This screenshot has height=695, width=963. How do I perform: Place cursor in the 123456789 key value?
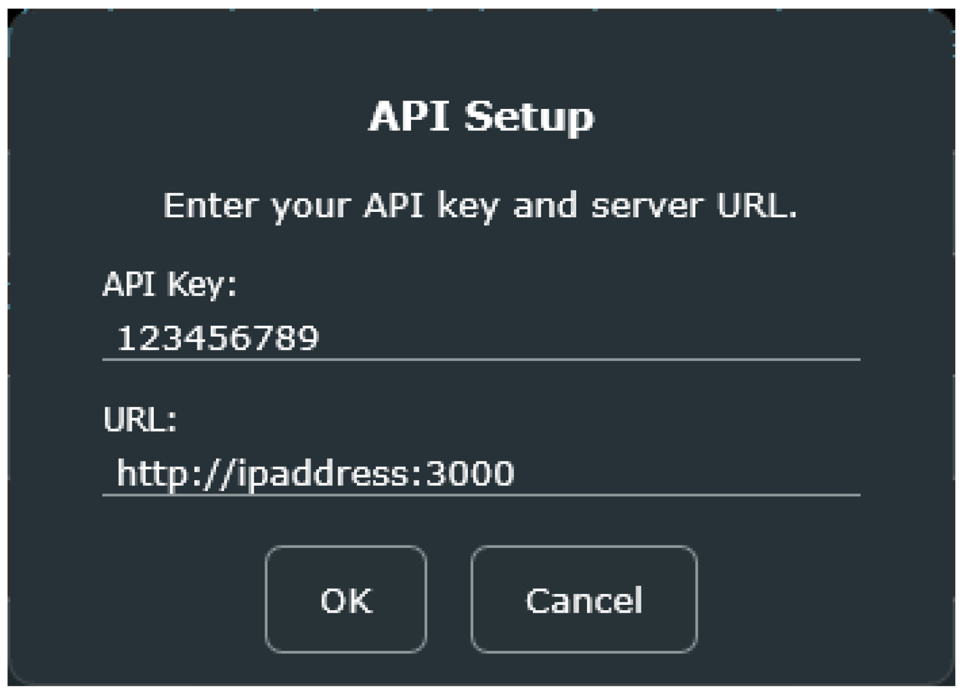click(x=218, y=338)
